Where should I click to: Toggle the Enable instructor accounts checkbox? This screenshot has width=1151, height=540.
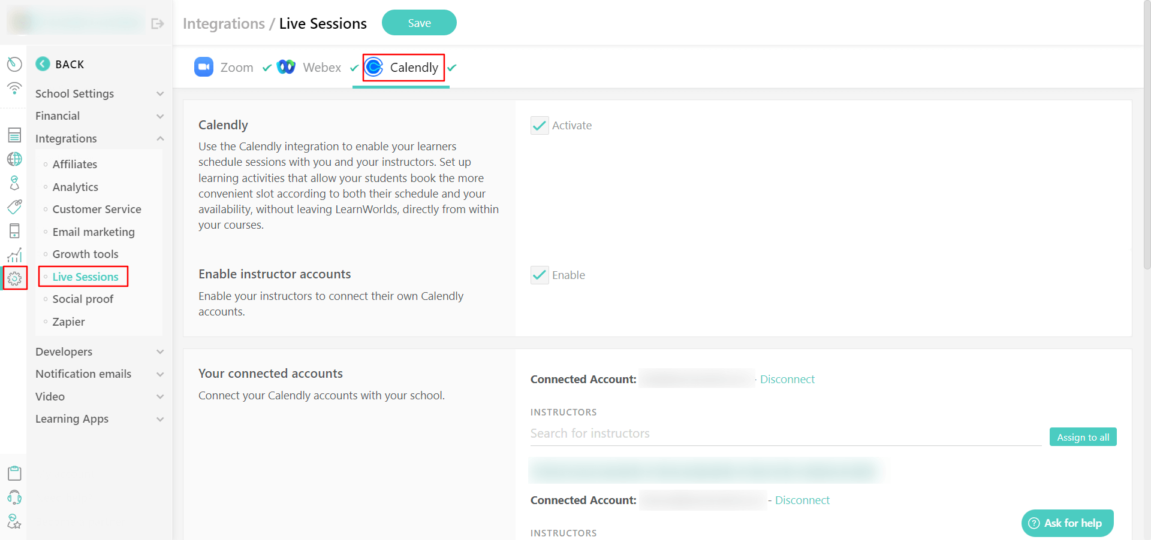[x=540, y=275]
